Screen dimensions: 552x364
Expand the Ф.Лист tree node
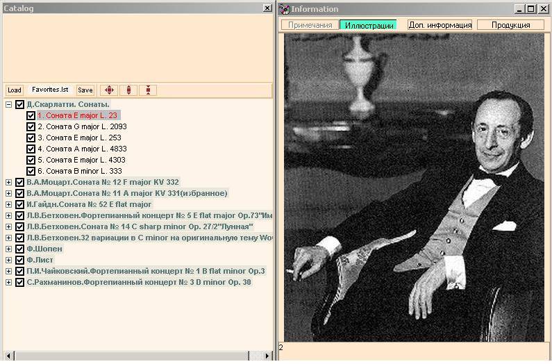[8, 260]
